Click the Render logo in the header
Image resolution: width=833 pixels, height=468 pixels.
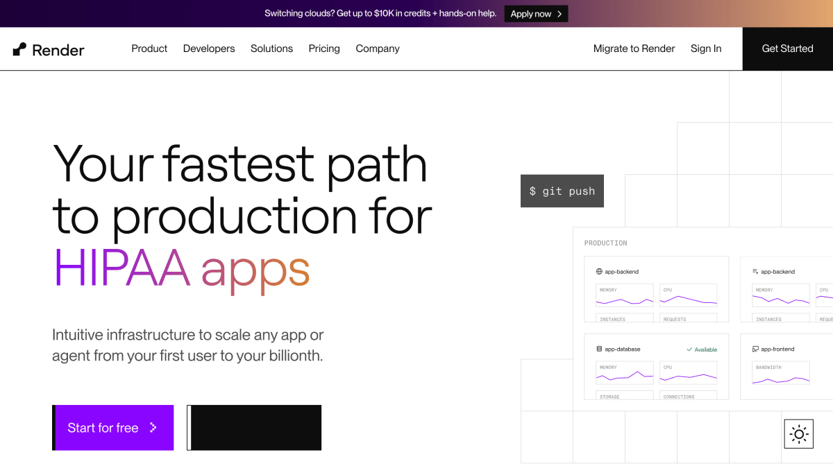[49, 49]
